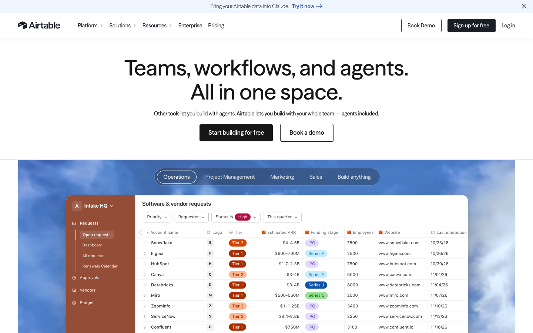The height and width of the screenshot is (333, 533).
Task: Open the Intake HQ user avatar icon
Action: click(x=77, y=206)
